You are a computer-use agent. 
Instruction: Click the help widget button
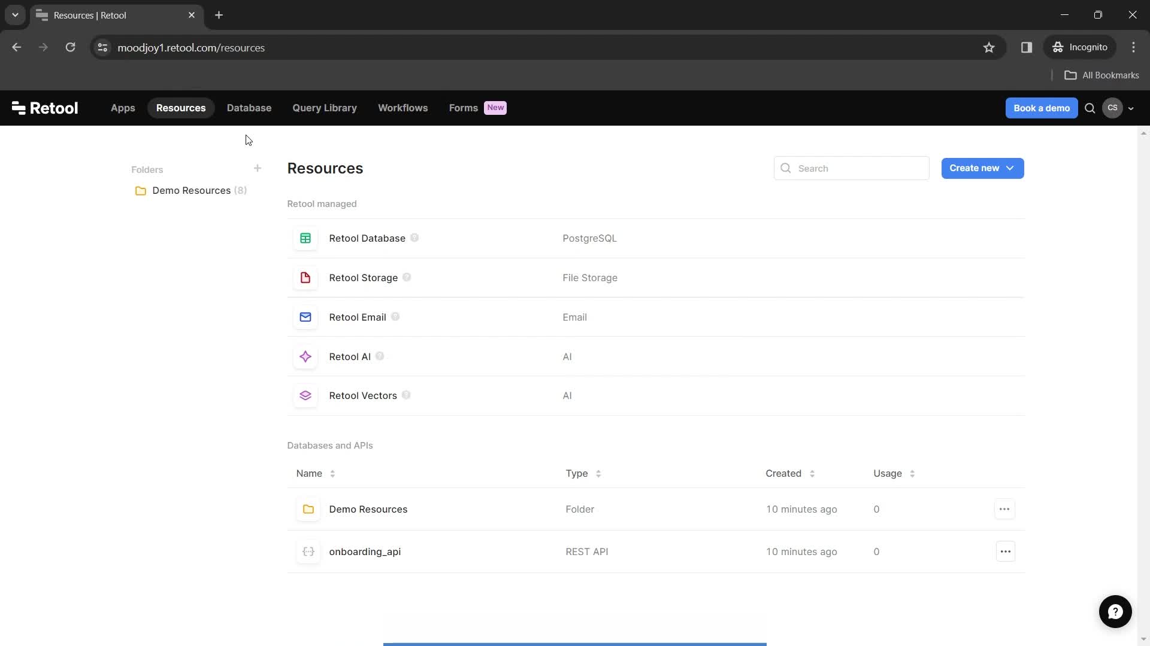point(1116,612)
